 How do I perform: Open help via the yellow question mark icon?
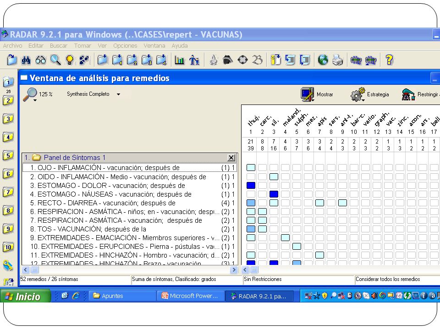(x=389, y=60)
